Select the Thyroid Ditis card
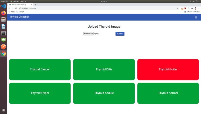201x114 pixels. point(104,70)
